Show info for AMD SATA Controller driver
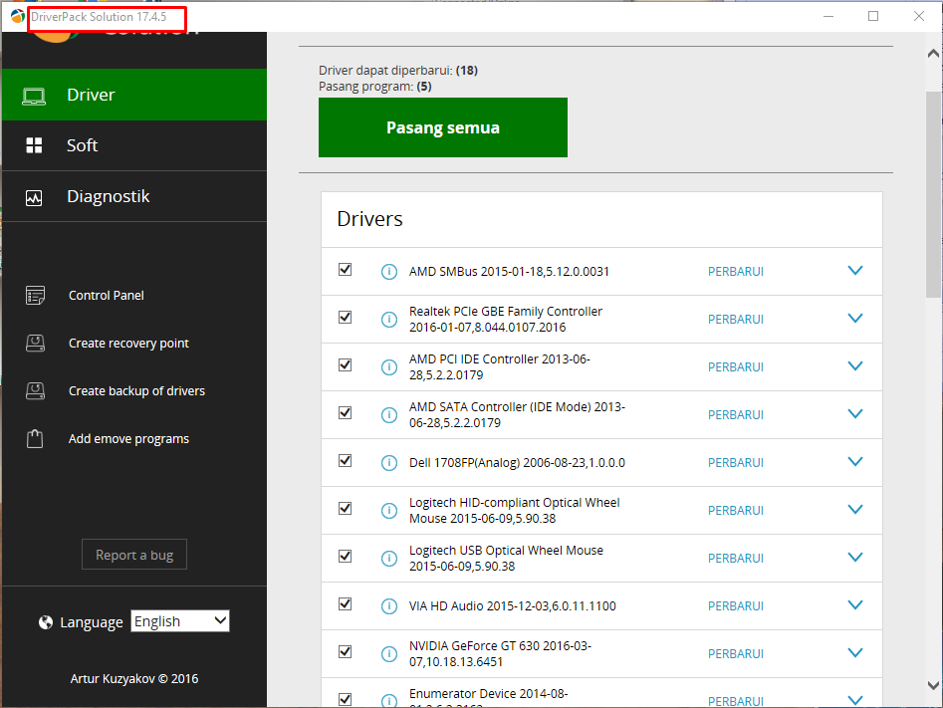Screen dimensions: 943x708 [389, 415]
